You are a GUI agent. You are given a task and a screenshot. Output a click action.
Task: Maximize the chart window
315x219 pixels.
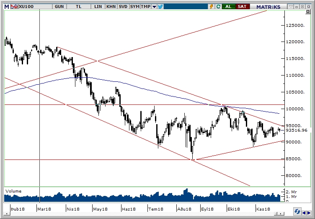pyautogui.click(x=302, y=7)
